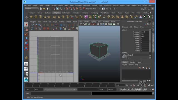Click the INPUTS section down arrow

tap(150, 57)
